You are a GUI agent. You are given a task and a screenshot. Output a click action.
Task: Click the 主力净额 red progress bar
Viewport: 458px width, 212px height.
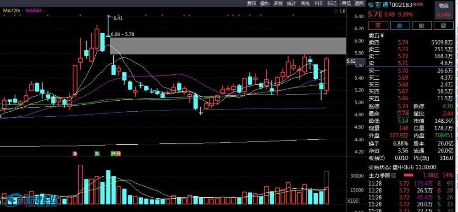pyautogui.click(x=408, y=175)
